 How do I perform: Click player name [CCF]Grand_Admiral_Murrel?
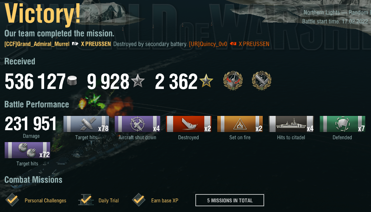tap(37, 44)
